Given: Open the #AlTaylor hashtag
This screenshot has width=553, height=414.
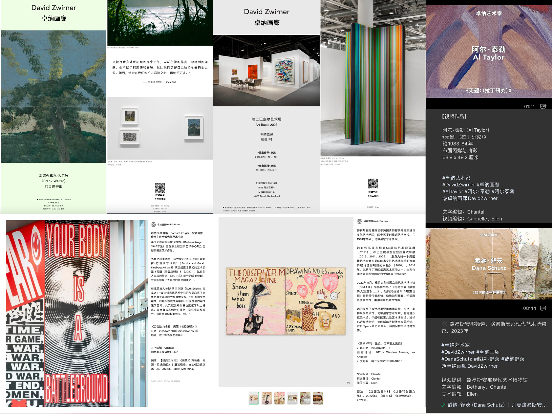Looking at the screenshot, I should [x=453, y=191].
